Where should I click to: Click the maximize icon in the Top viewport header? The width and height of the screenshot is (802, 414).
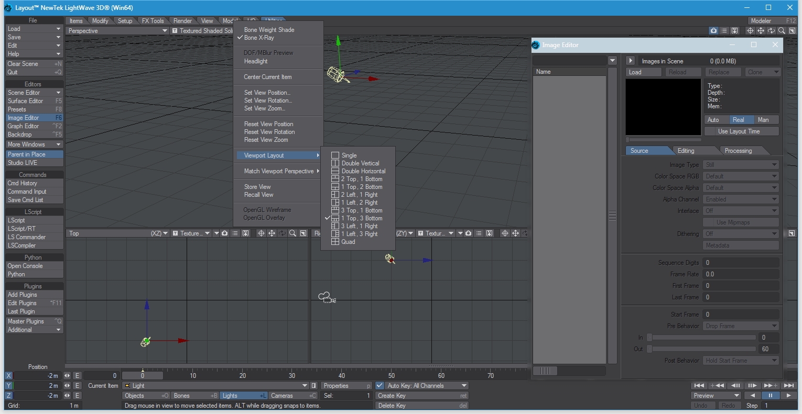[303, 233]
